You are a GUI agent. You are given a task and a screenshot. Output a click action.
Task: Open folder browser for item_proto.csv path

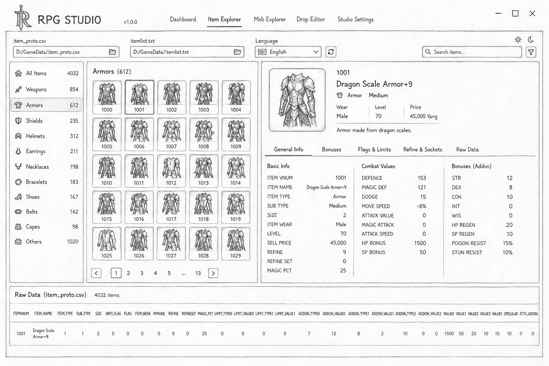pos(113,52)
